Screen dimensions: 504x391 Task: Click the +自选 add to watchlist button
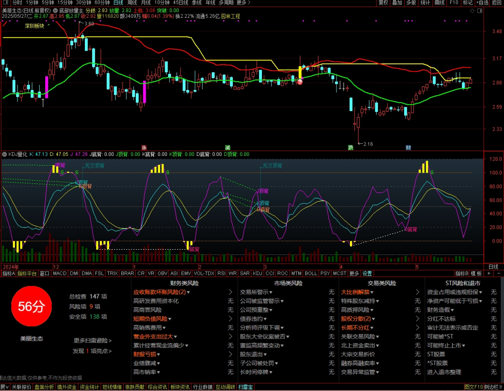[x=482, y=3]
